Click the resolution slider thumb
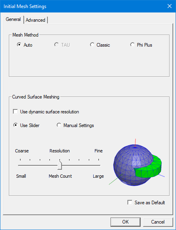 [59, 165]
